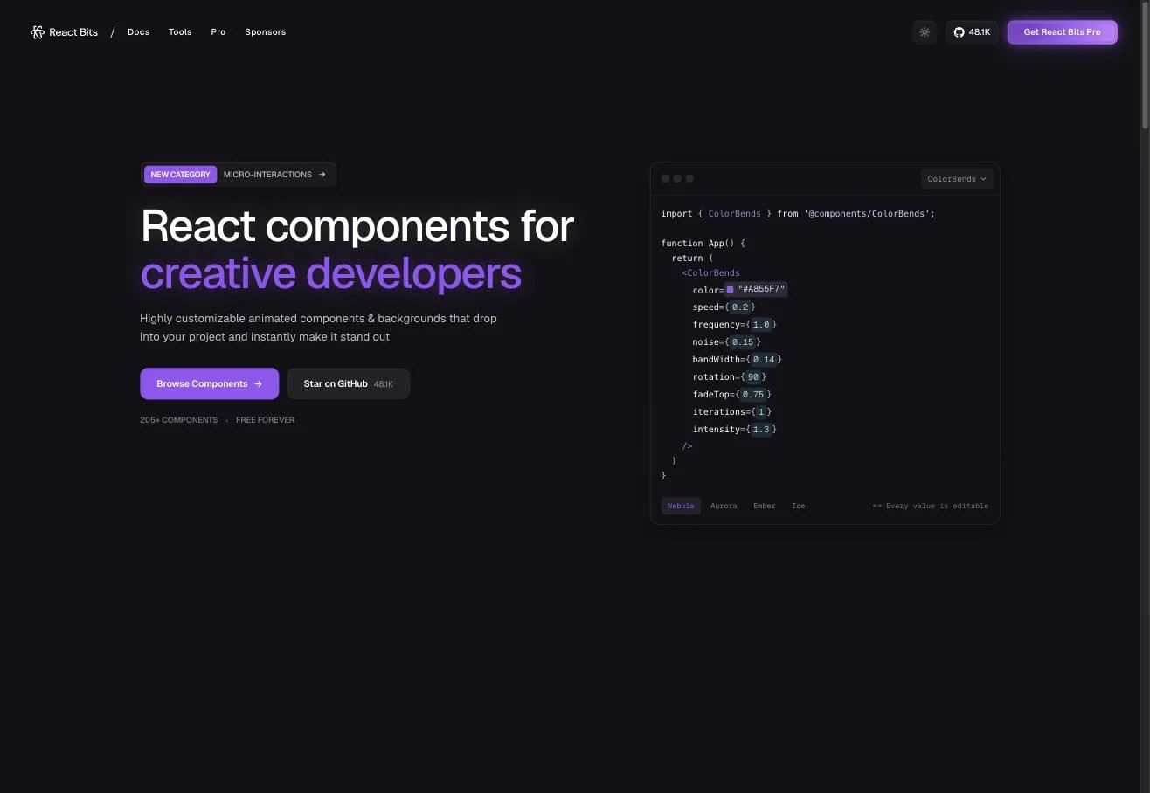This screenshot has width=1150, height=793.
Task: Select the Nebula preset tab
Action: (x=681, y=506)
